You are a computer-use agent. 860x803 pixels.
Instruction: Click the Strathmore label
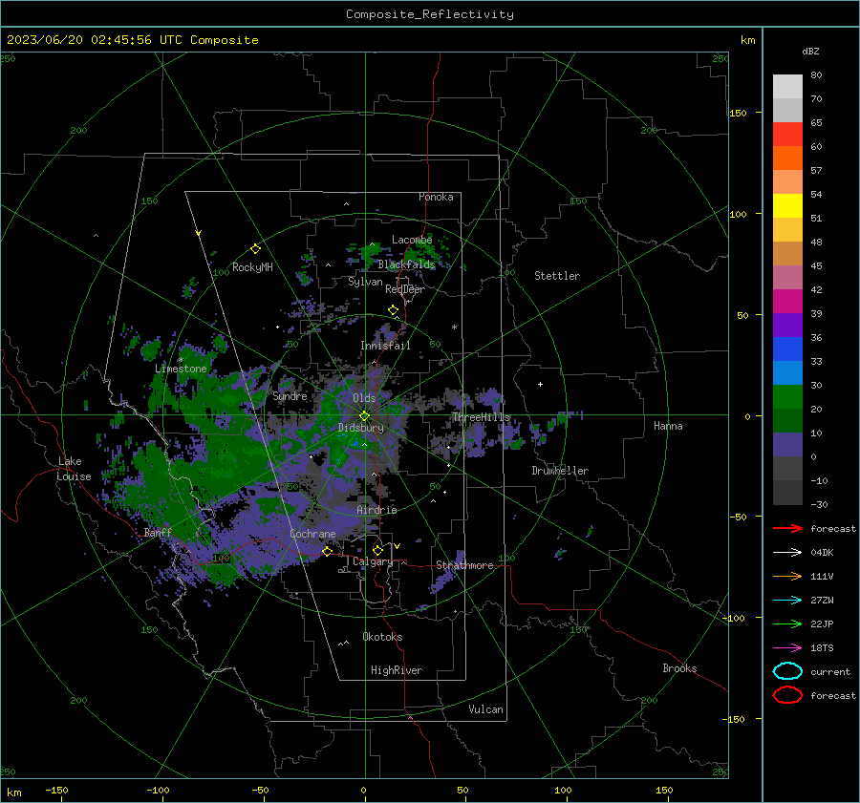(464, 565)
